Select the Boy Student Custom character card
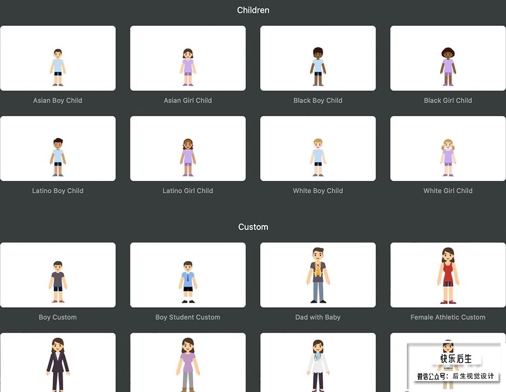Screen dimensions: 506x392 [188, 275]
